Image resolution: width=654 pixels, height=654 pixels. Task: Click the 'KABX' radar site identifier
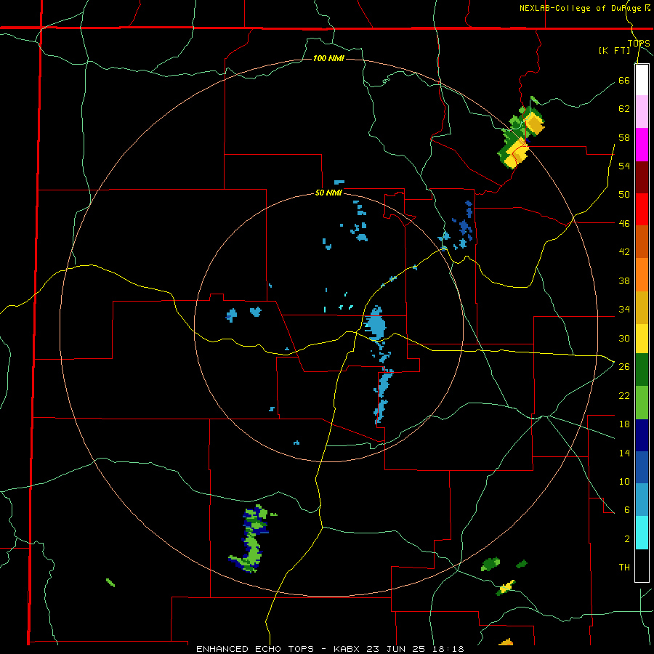(347, 649)
